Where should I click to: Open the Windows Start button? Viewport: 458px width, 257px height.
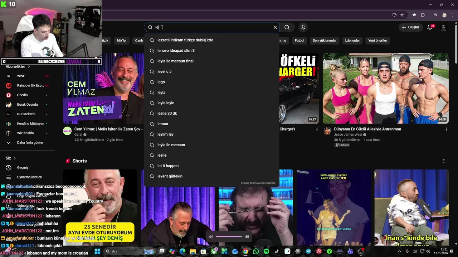click(x=97, y=251)
